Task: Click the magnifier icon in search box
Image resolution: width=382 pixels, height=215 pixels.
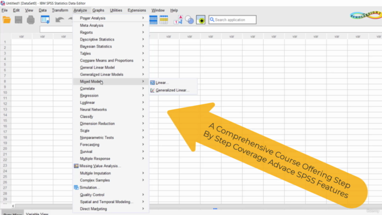Action: pos(212,20)
